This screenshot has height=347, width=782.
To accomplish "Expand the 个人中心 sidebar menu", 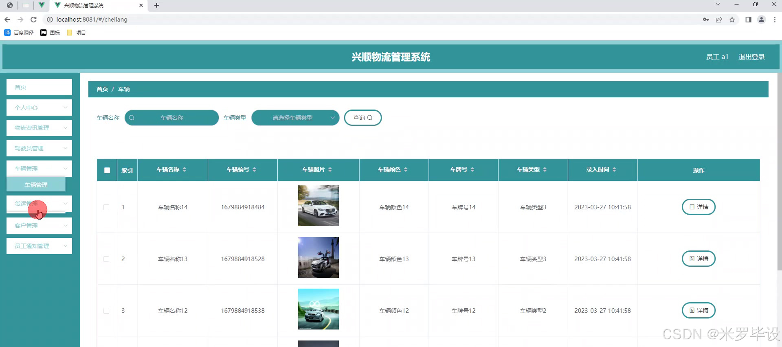I will pyautogui.click(x=39, y=108).
